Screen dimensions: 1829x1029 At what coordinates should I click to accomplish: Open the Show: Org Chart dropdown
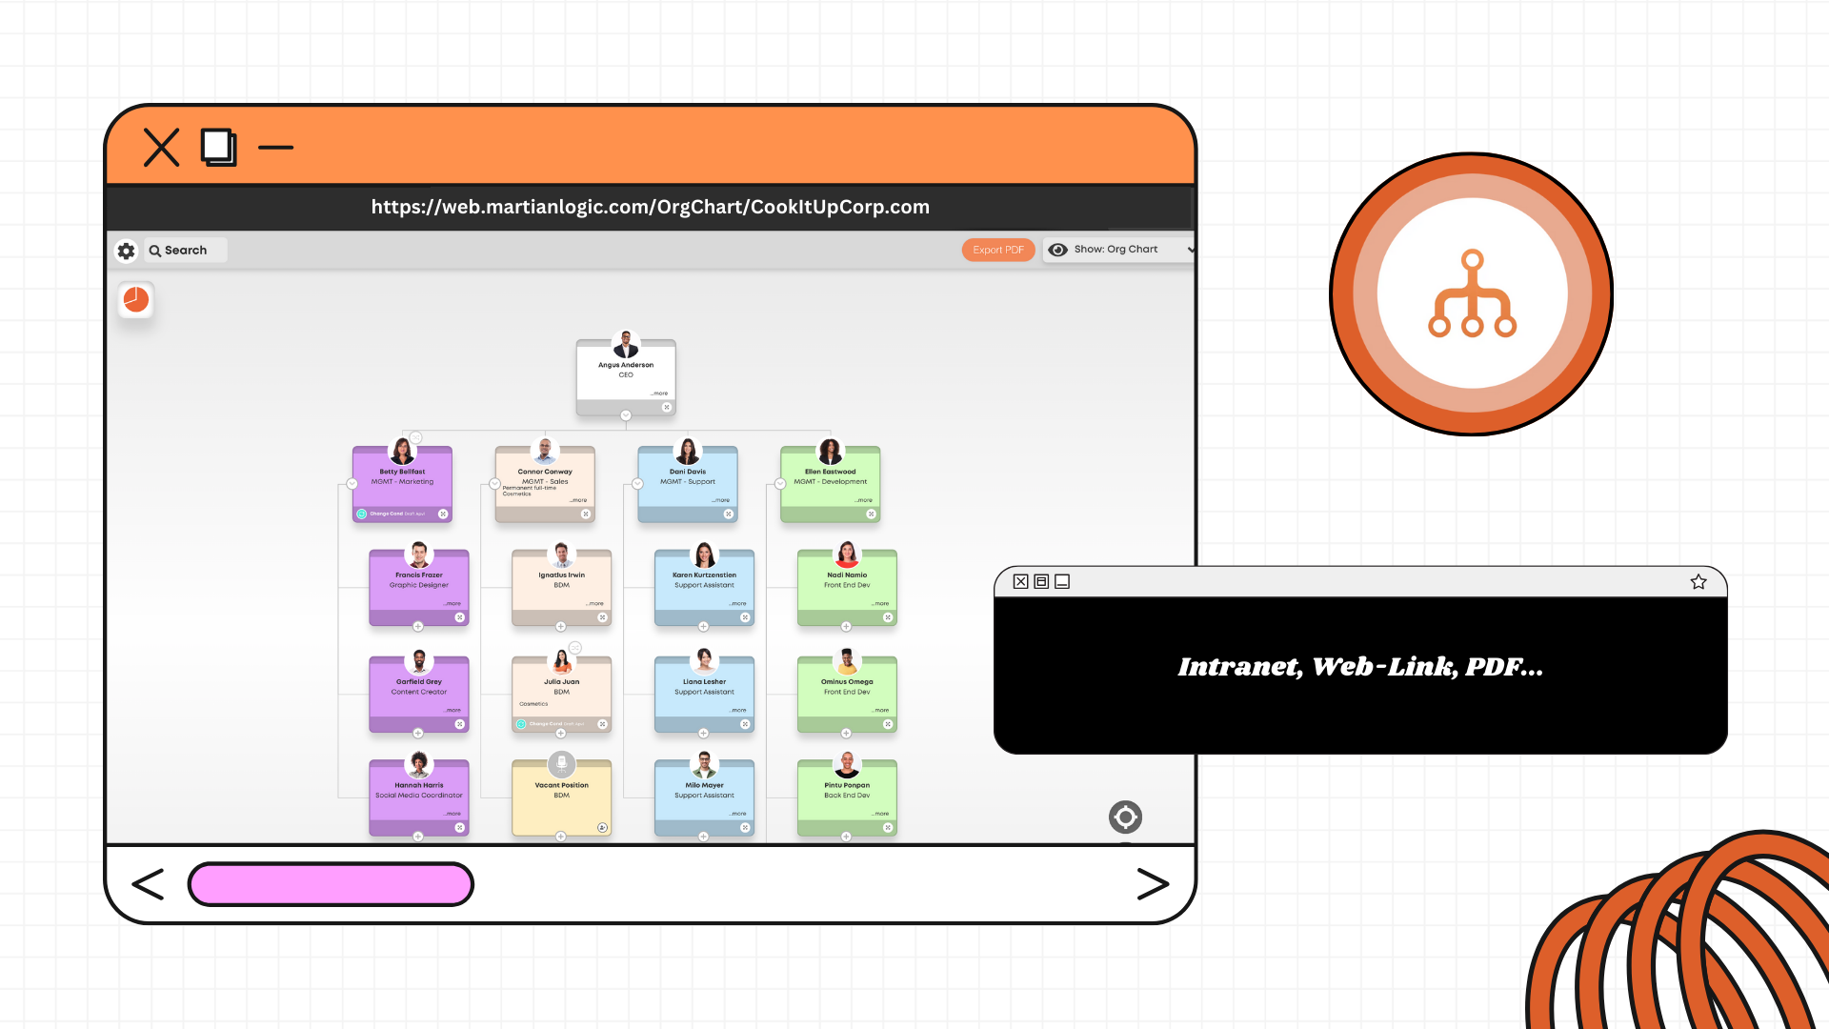[x=1118, y=250]
